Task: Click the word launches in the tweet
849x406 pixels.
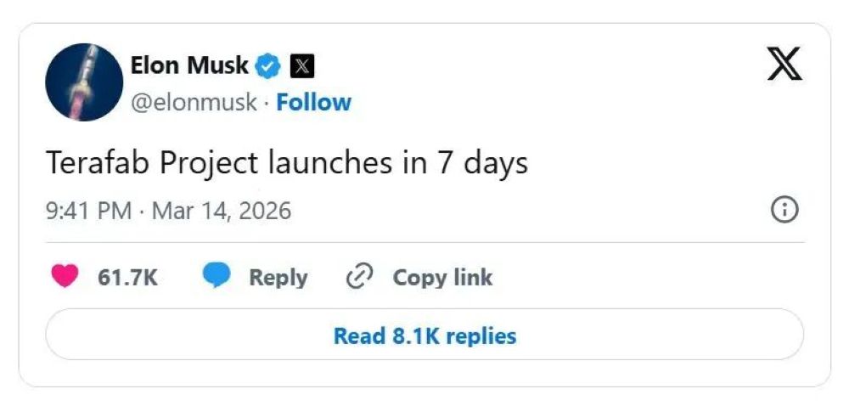Action: tap(327, 162)
